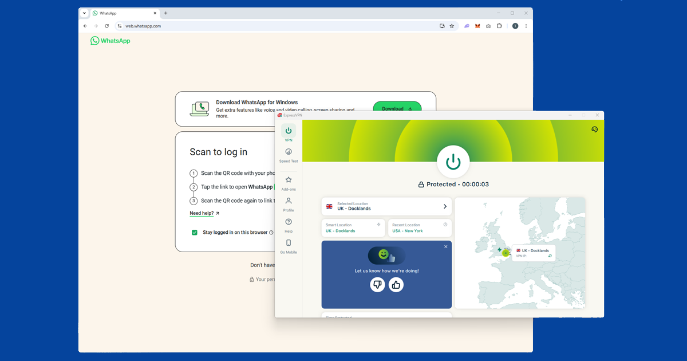The width and height of the screenshot is (687, 361).
Task: Close the feedback banner in ExpressVPN
Action: point(446,246)
